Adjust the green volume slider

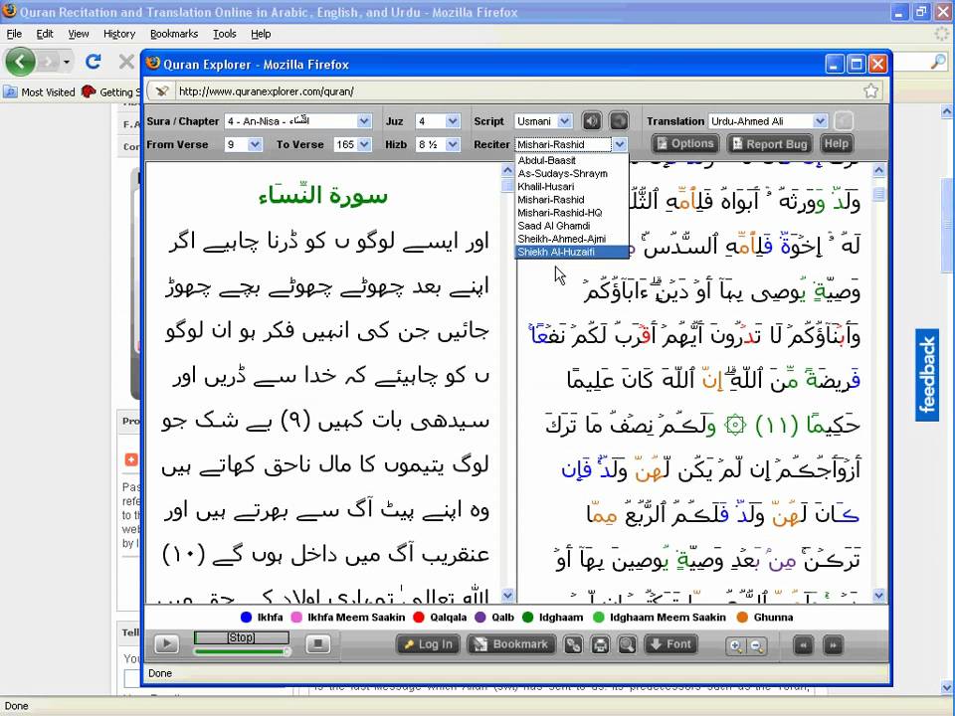(x=242, y=651)
